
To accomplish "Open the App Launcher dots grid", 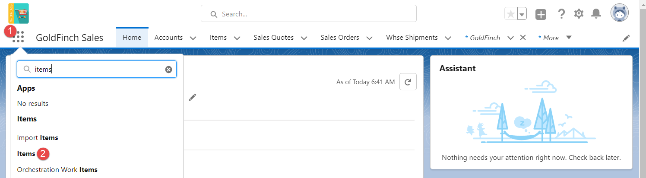I will pos(18,37).
